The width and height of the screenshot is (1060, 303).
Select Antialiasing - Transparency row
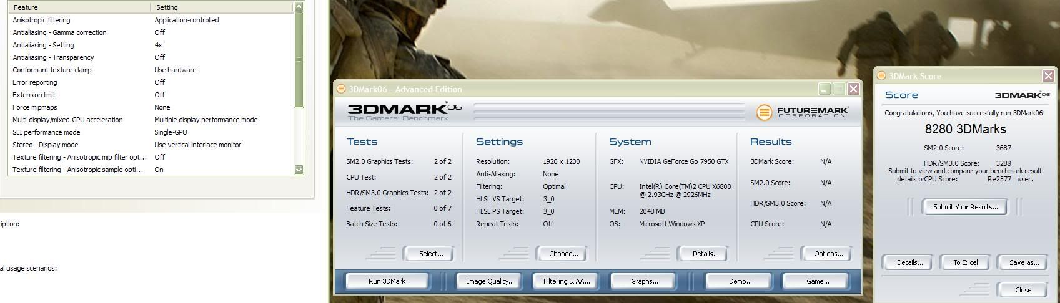[150, 57]
